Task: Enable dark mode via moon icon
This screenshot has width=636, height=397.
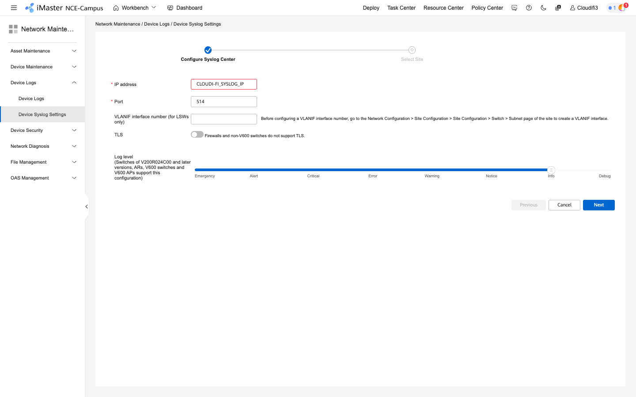Action: pos(543,7)
